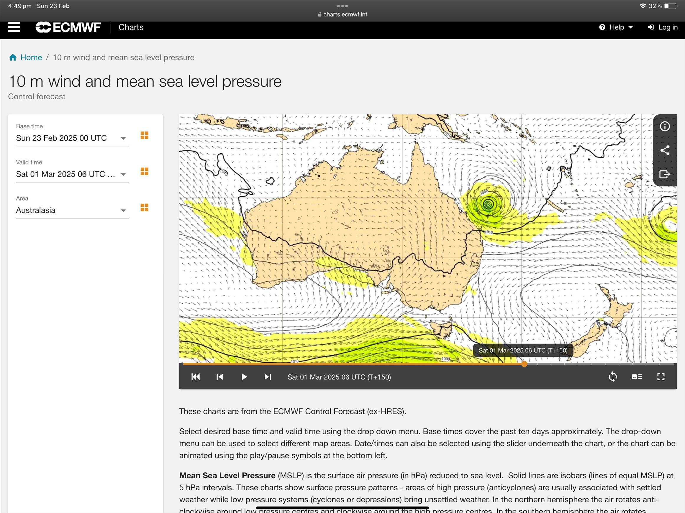The width and height of the screenshot is (685, 513).
Task: Expand the Base time dropdown
Action: 123,138
